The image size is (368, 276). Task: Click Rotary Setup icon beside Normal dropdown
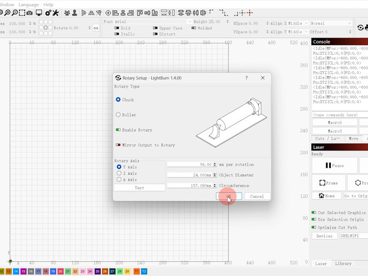click(x=361, y=28)
